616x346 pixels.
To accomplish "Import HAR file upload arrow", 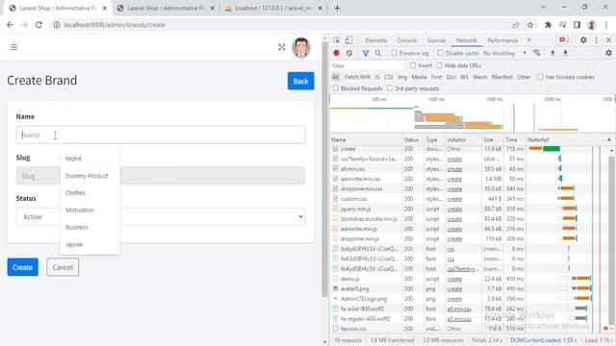I will 552,53.
